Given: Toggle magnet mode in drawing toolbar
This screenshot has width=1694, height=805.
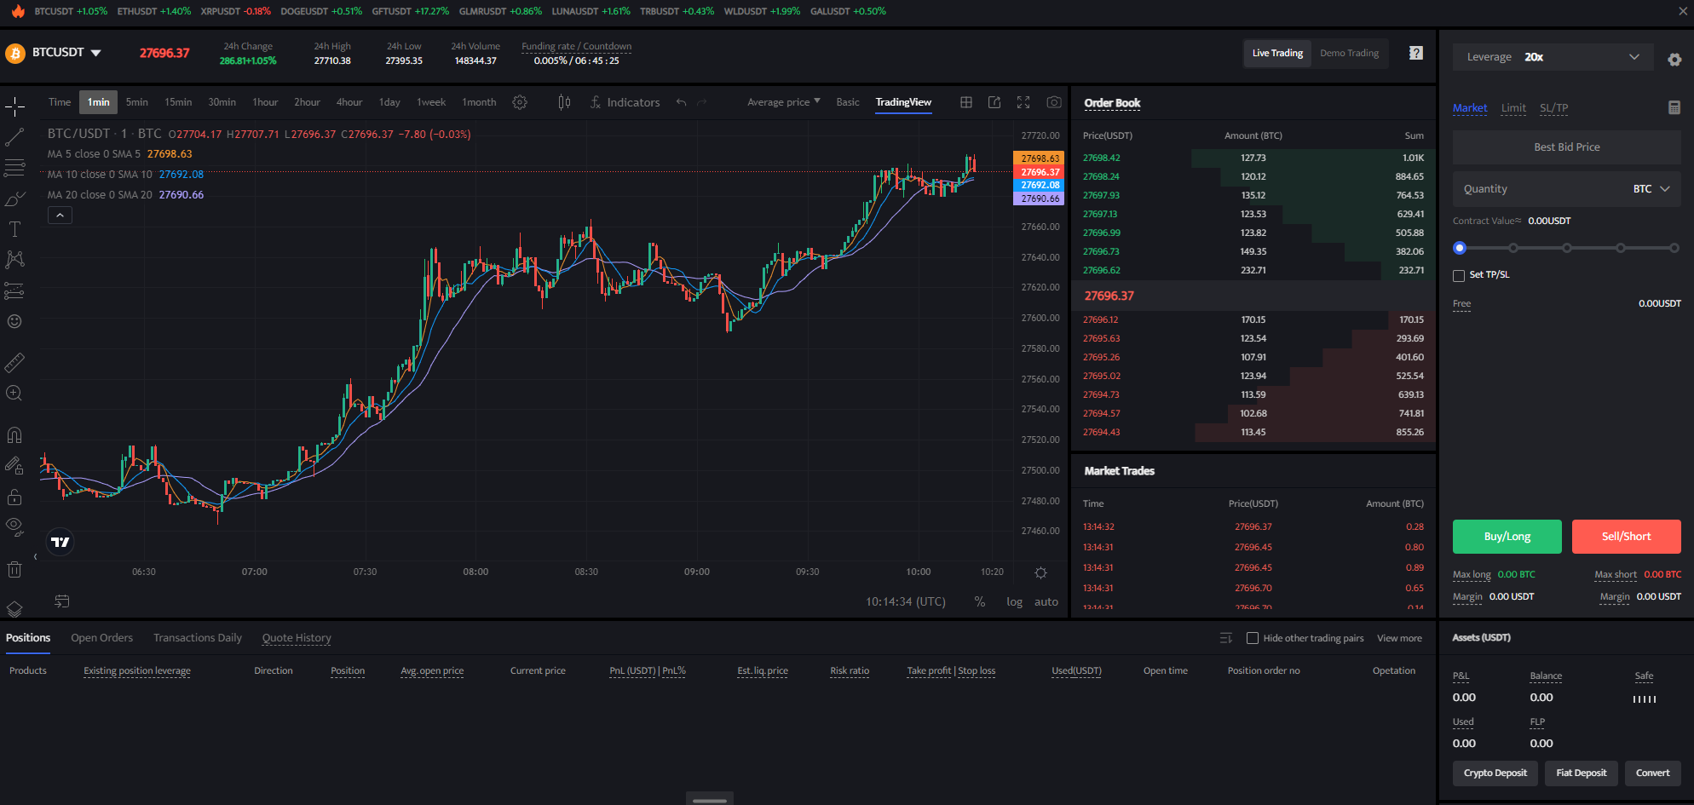Looking at the screenshot, I should tap(14, 435).
